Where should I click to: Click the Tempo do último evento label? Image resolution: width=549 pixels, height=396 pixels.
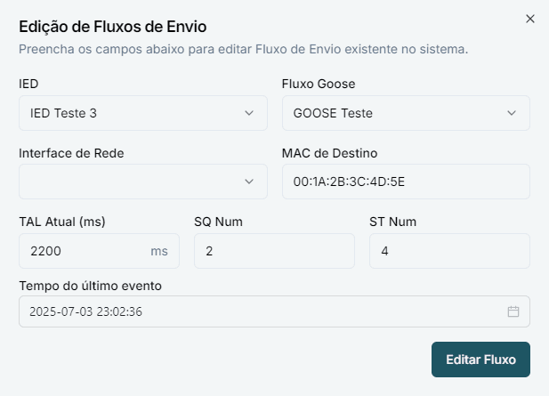91,286
